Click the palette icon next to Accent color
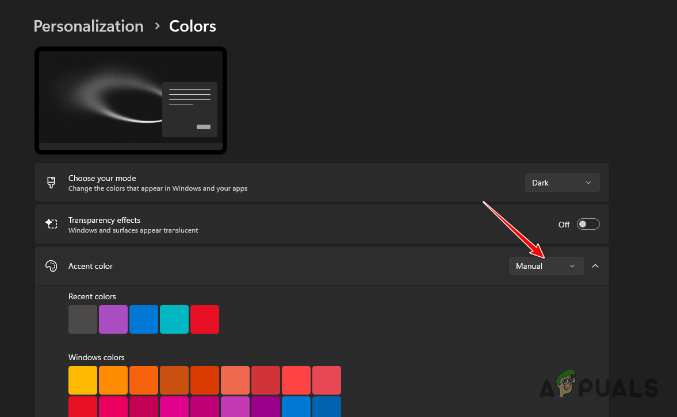 click(x=51, y=265)
